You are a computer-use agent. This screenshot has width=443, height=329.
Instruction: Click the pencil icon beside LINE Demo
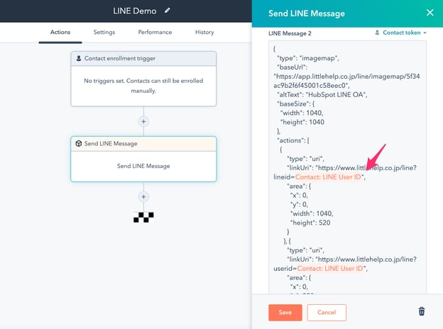(168, 11)
